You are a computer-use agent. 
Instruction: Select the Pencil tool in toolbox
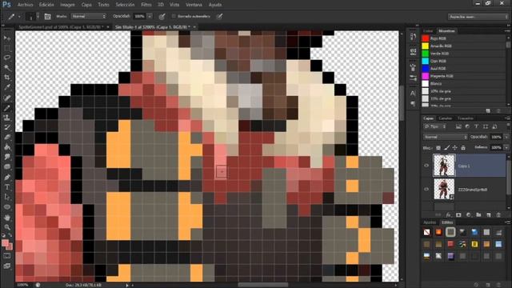7,108
